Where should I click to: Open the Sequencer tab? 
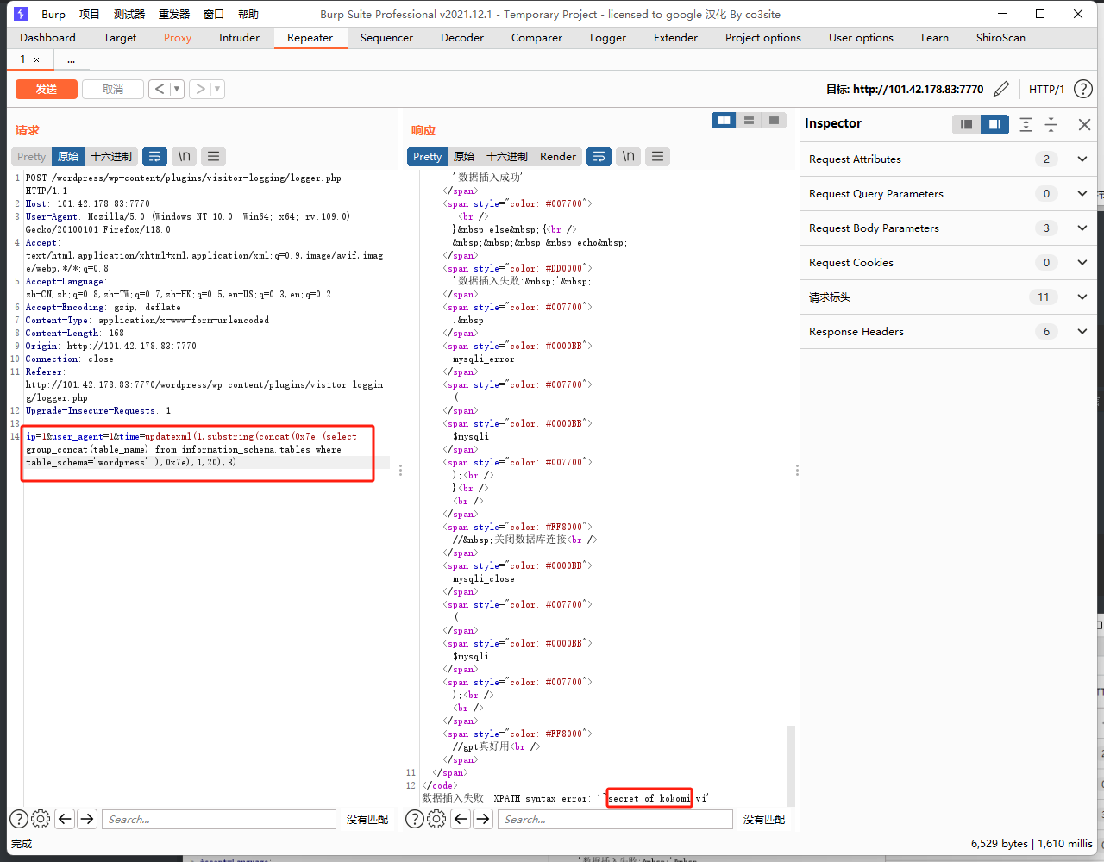coord(386,37)
